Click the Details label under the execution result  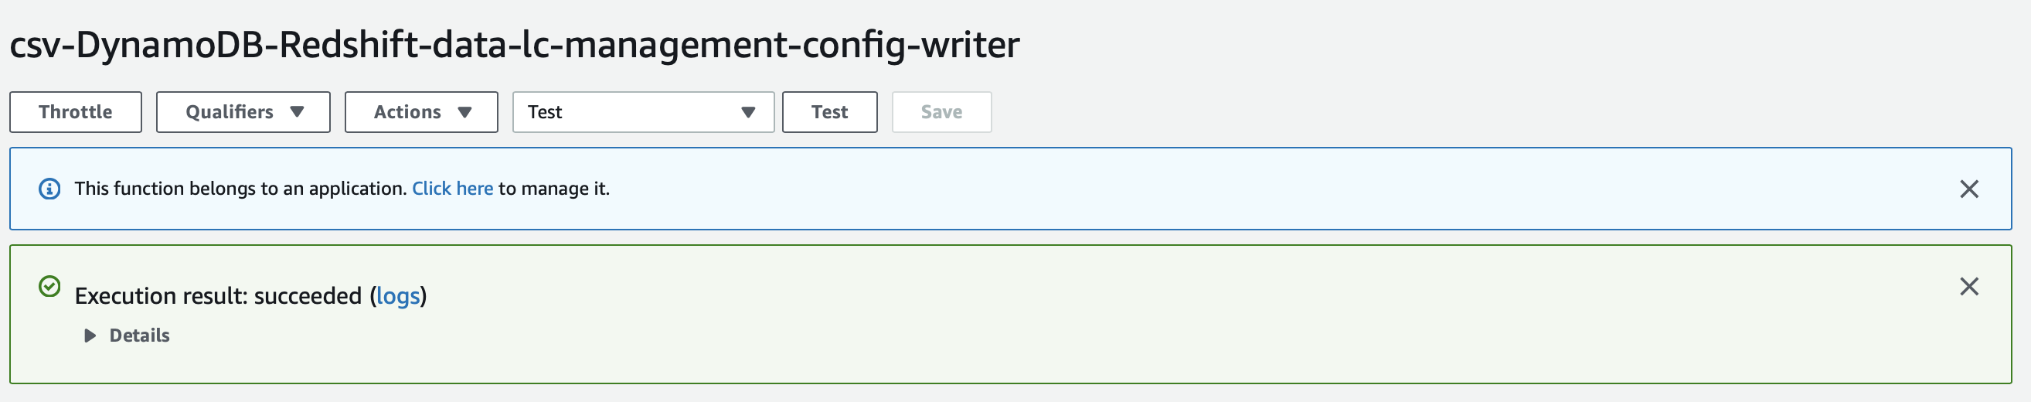(x=140, y=336)
